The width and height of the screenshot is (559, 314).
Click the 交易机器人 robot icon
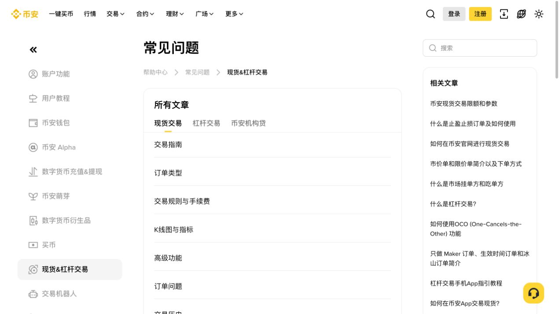pos(33,294)
